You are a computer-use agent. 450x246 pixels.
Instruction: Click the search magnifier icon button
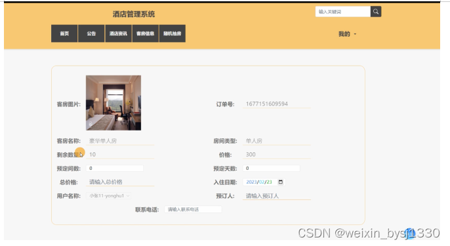pyautogui.click(x=376, y=12)
